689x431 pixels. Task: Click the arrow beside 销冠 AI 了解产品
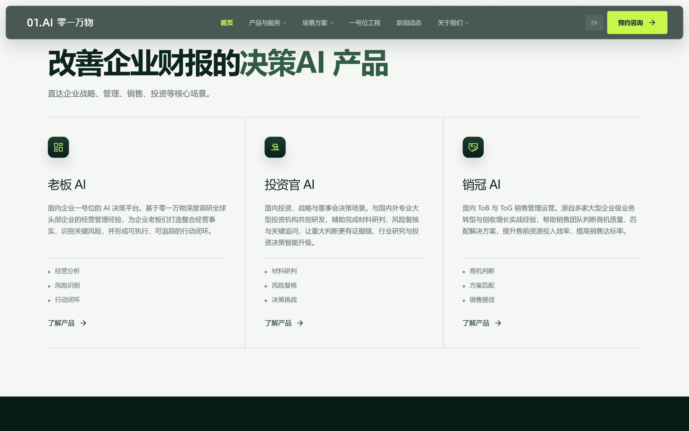[x=498, y=323]
